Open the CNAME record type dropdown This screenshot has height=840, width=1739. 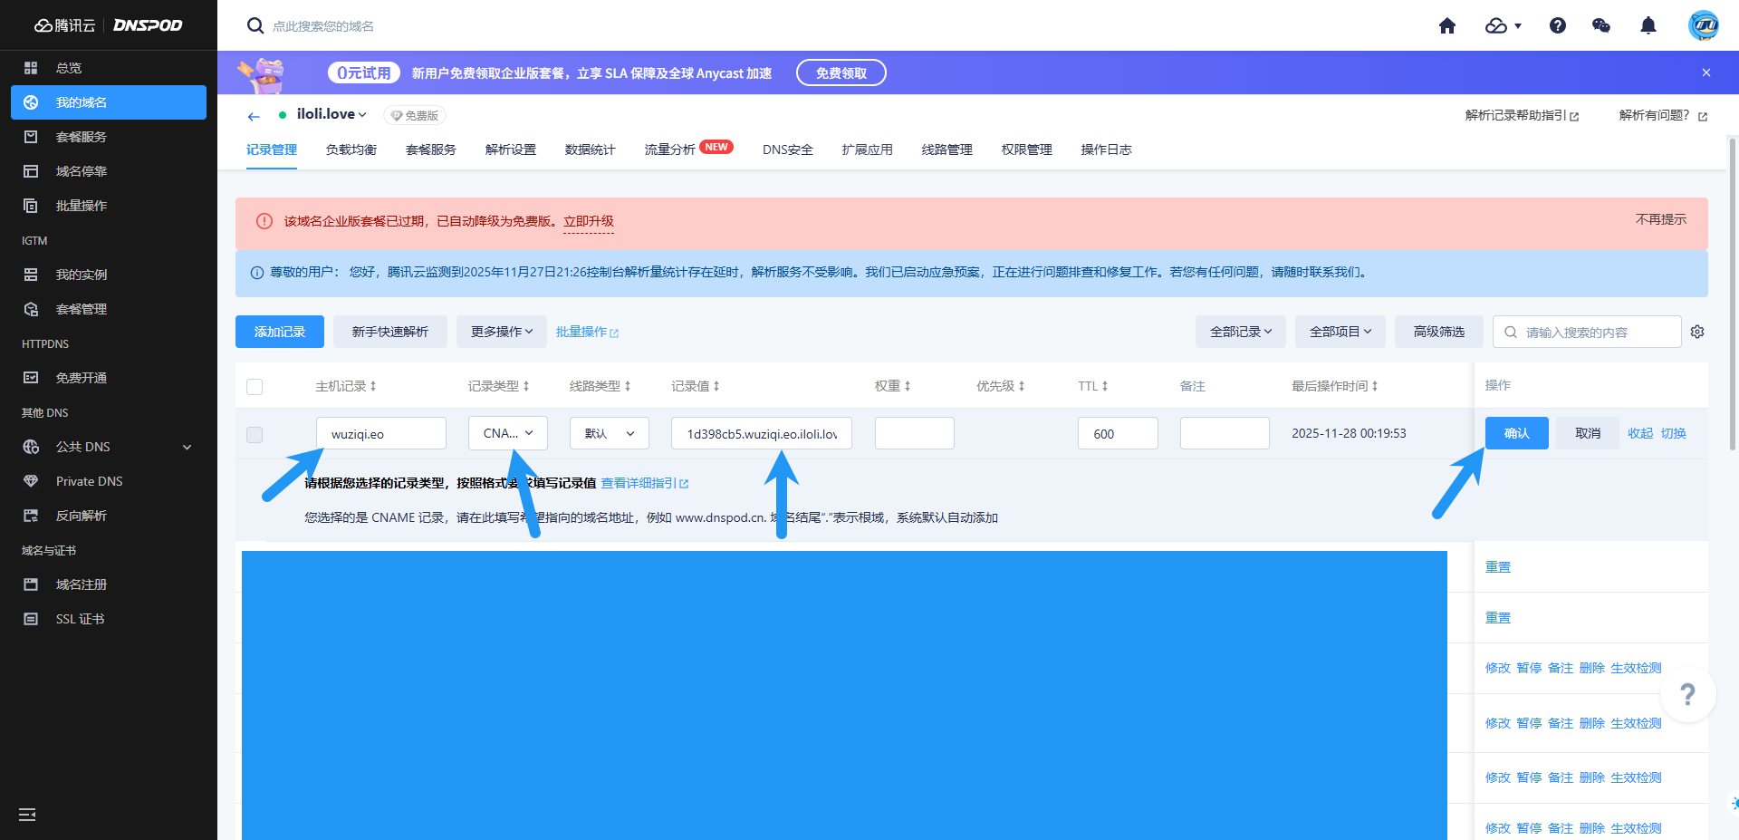pyautogui.click(x=507, y=433)
